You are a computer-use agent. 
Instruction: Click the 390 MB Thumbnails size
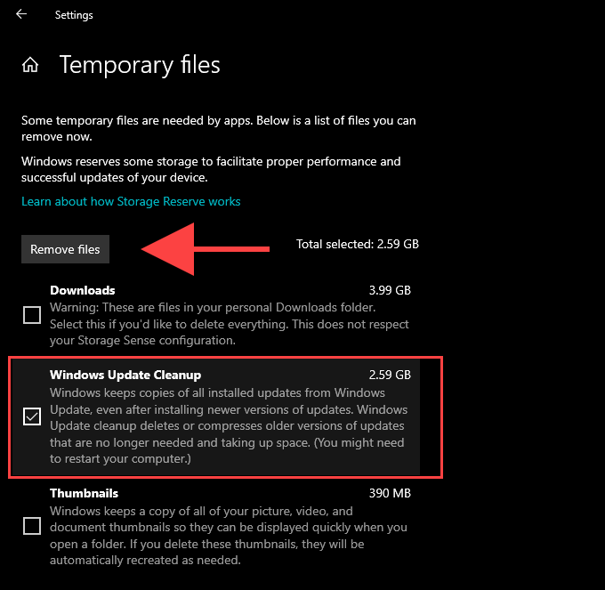click(390, 493)
